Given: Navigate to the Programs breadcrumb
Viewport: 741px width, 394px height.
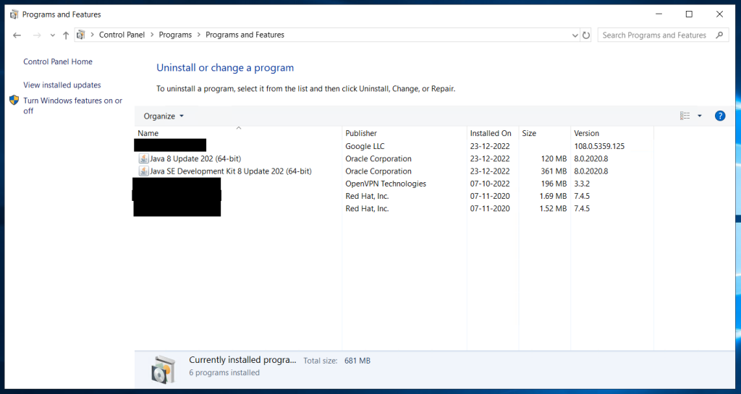Looking at the screenshot, I should pyautogui.click(x=175, y=35).
